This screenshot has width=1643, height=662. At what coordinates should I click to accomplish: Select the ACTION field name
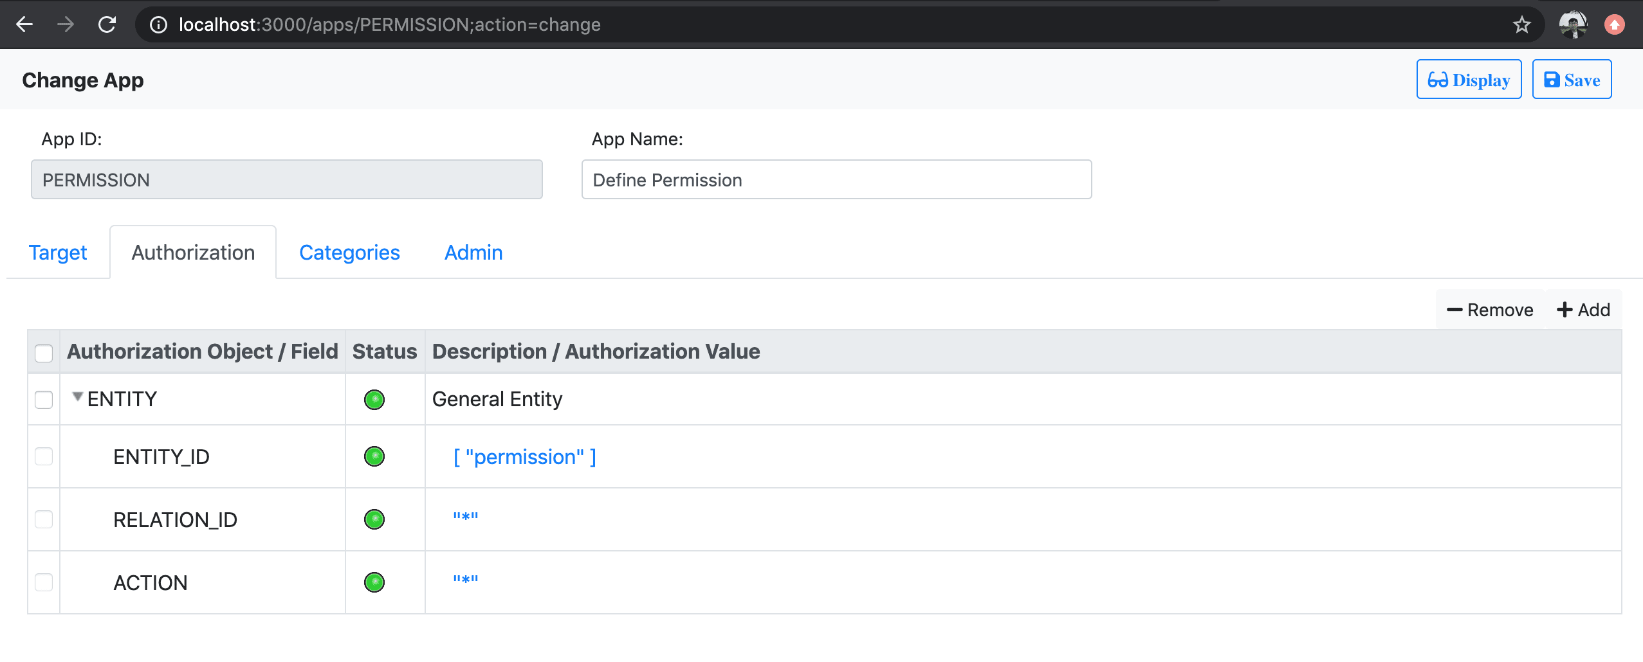151,583
